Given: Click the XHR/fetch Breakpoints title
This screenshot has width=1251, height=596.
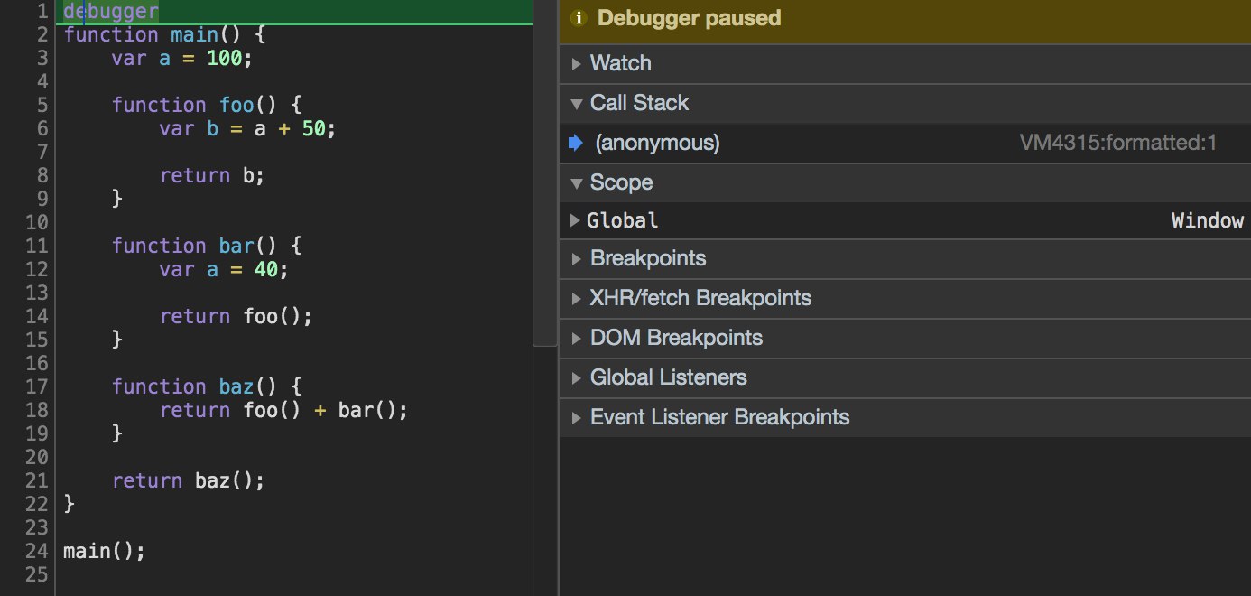Looking at the screenshot, I should pos(700,298).
